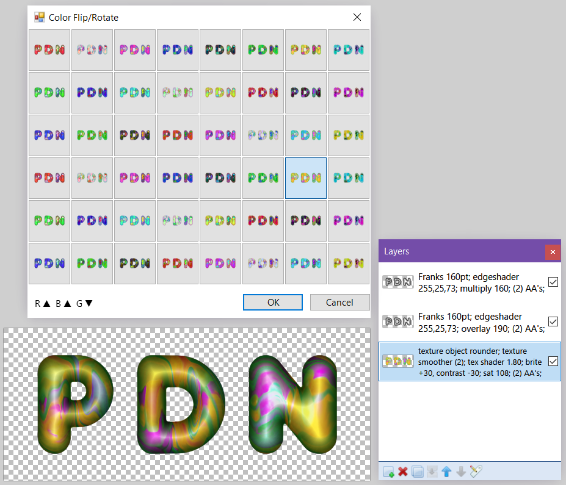Move layer up with blue arrow
Image resolution: width=566 pixels, height=485 pixels.
coord(446,472)
